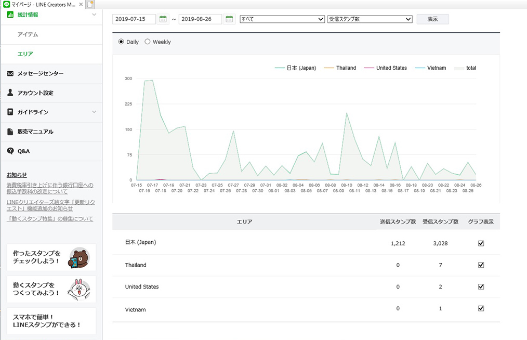Open アイテム statistics page
This screenshot has height=340, width=527.
tap(28, 34)
